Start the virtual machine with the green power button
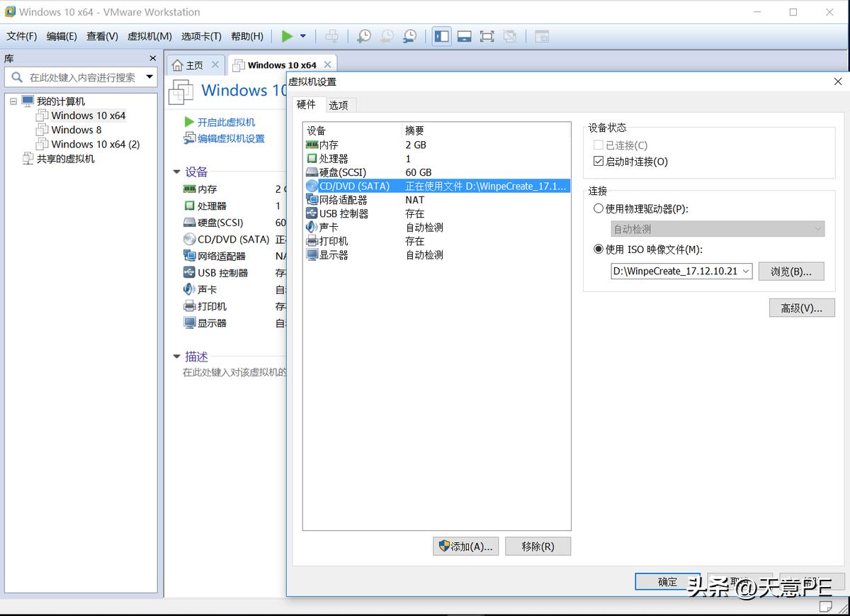The width and height of the screenshot is (850, 616). pos(286,35)
